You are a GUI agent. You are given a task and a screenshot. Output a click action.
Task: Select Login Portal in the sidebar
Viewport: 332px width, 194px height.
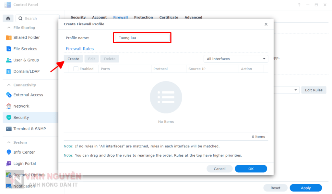(x=24, y=163)
